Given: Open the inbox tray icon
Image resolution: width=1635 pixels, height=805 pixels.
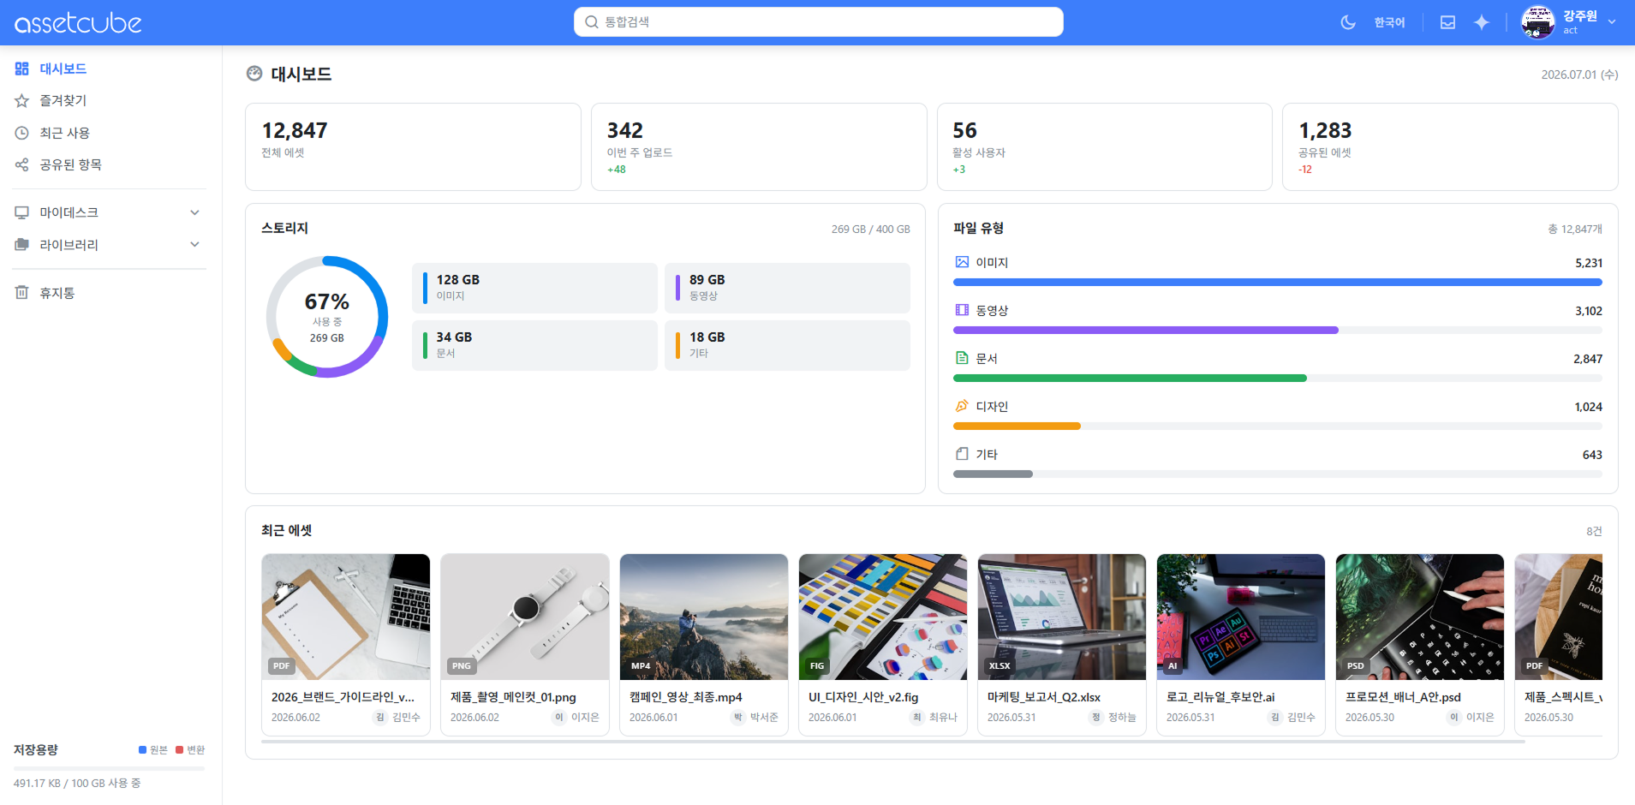Looking at the screenshot, I should [x=1447, y=22].
